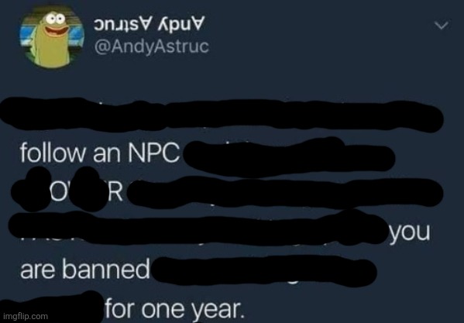
Task: Click the long redaction bar under the header
Action: coord(222,115)
